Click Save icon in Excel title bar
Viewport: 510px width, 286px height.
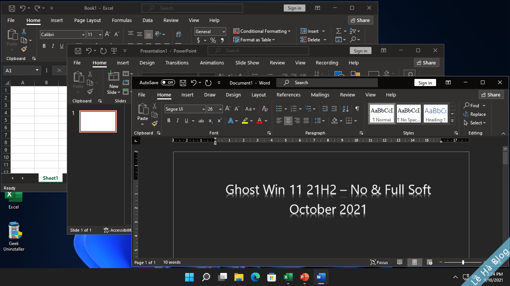pyautogui.click(x=12, y=8)
